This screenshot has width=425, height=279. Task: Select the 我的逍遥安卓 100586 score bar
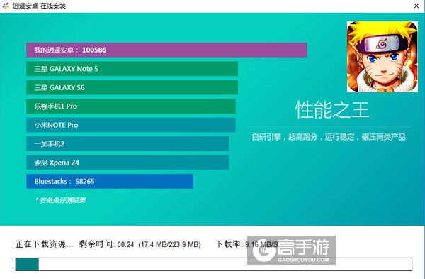(x=166, y=50)
